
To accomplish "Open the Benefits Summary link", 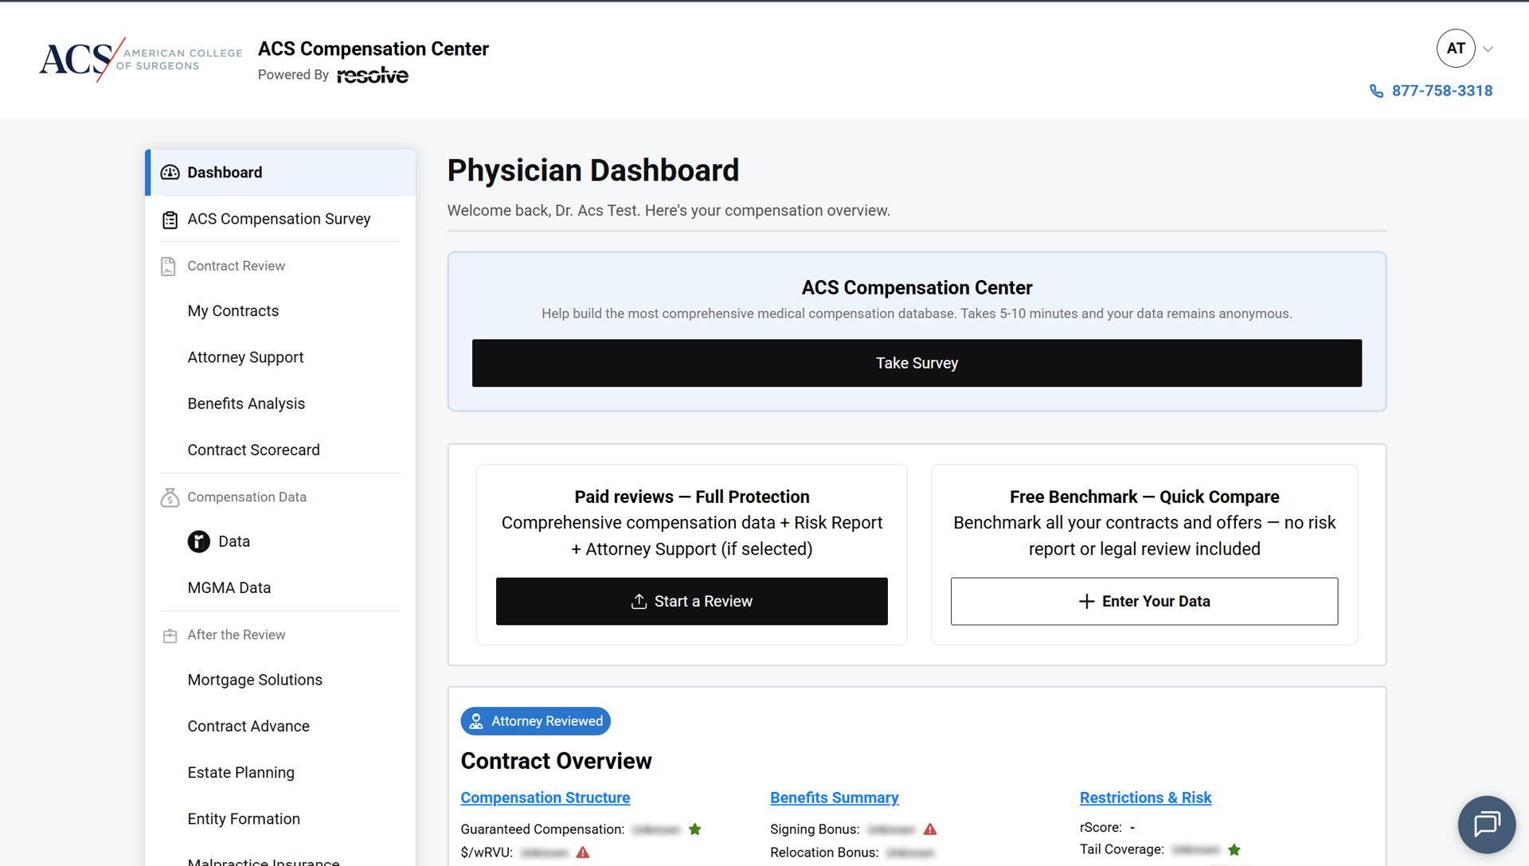I will 834,798.
